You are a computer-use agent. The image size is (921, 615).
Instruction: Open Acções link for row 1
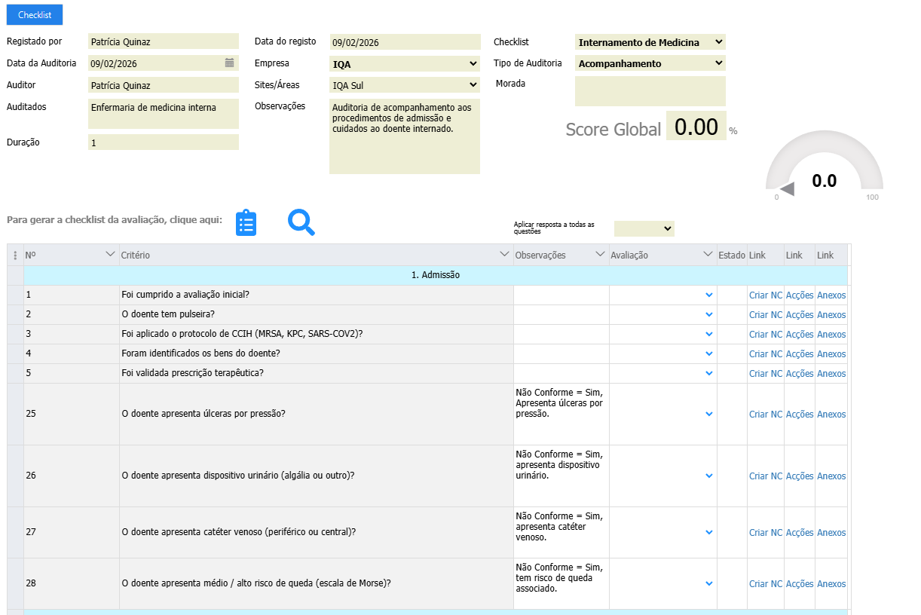pyautogui.click(x=800, y=295)
